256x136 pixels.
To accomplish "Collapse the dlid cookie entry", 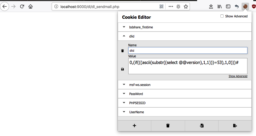I will tap(124, 36).
